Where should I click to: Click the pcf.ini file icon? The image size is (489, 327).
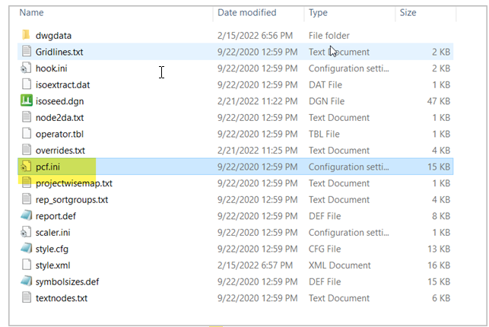tap(25, 167)
